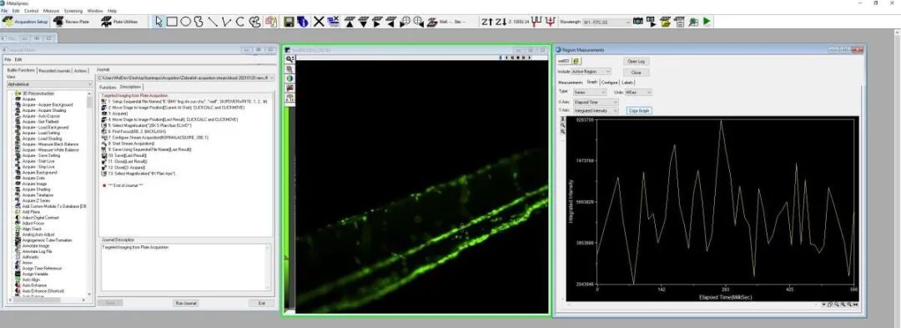Click the black X delete icon
The height and width of the screenshot is (328, 901).
[319, 22]
